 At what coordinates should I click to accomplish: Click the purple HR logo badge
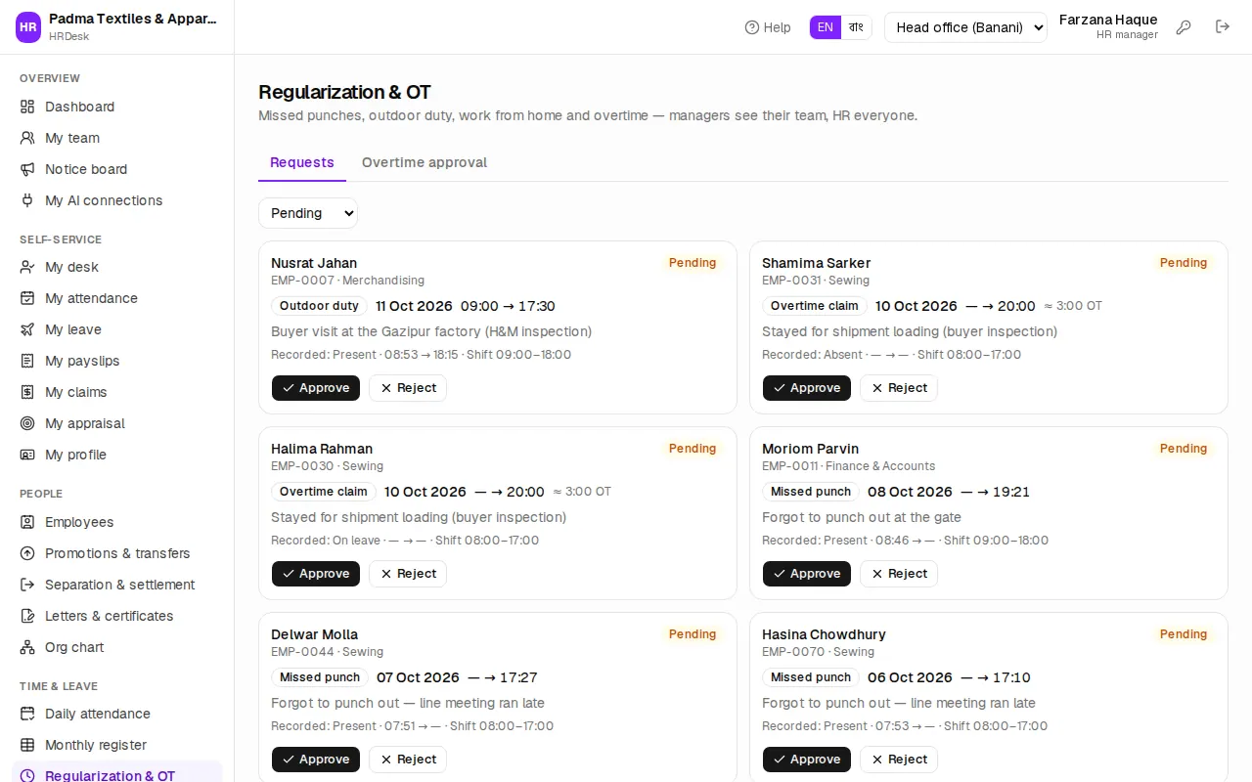pos(28,27)
